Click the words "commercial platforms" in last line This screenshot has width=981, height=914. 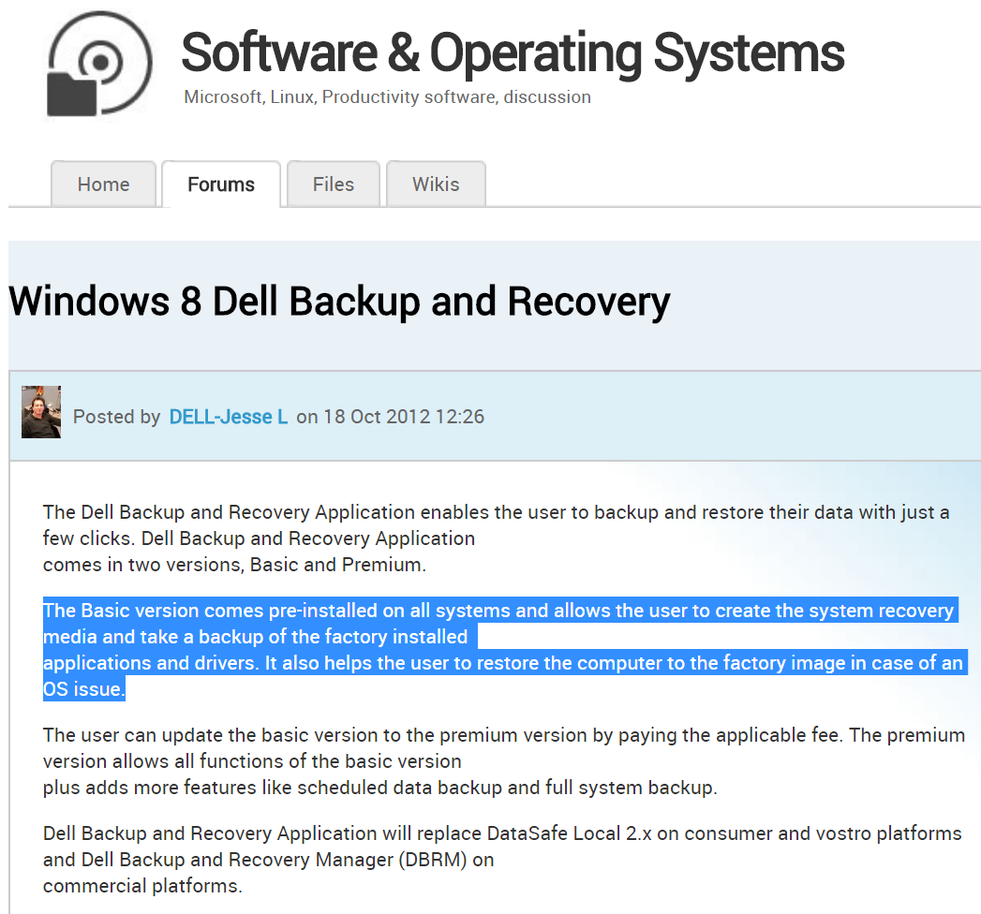click(x=141, y=885)
